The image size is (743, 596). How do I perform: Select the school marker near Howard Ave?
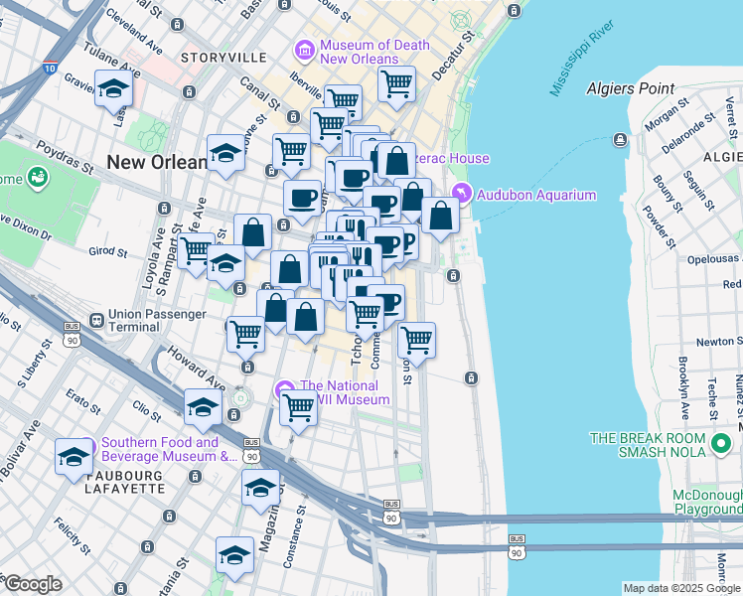tap(203, 410)
